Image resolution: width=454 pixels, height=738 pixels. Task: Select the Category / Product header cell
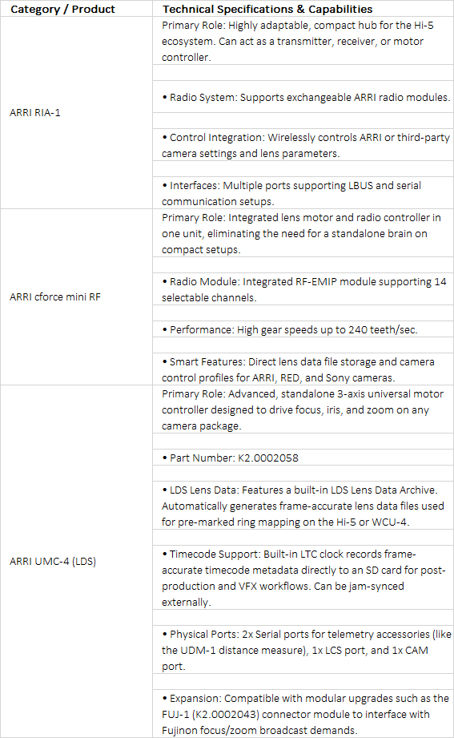coord(76,9)
